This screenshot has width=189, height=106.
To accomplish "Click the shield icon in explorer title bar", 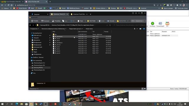I will [x=133, y=13].
